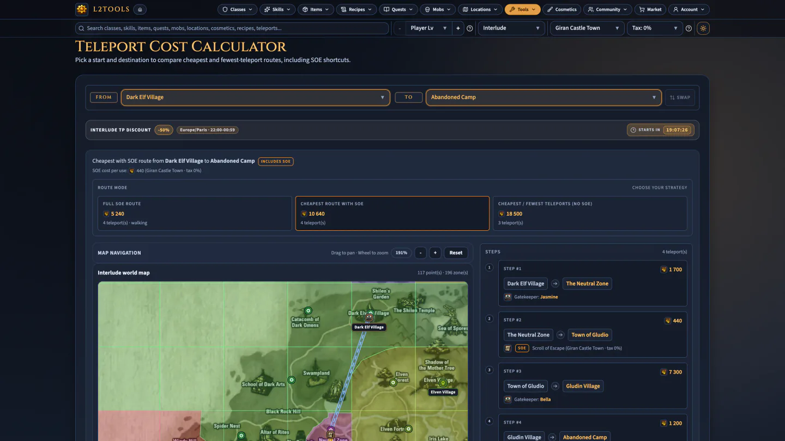
Task: Open the Interlude chronicle dropdown
Action: pyautogui.click(x=511, y=28)
